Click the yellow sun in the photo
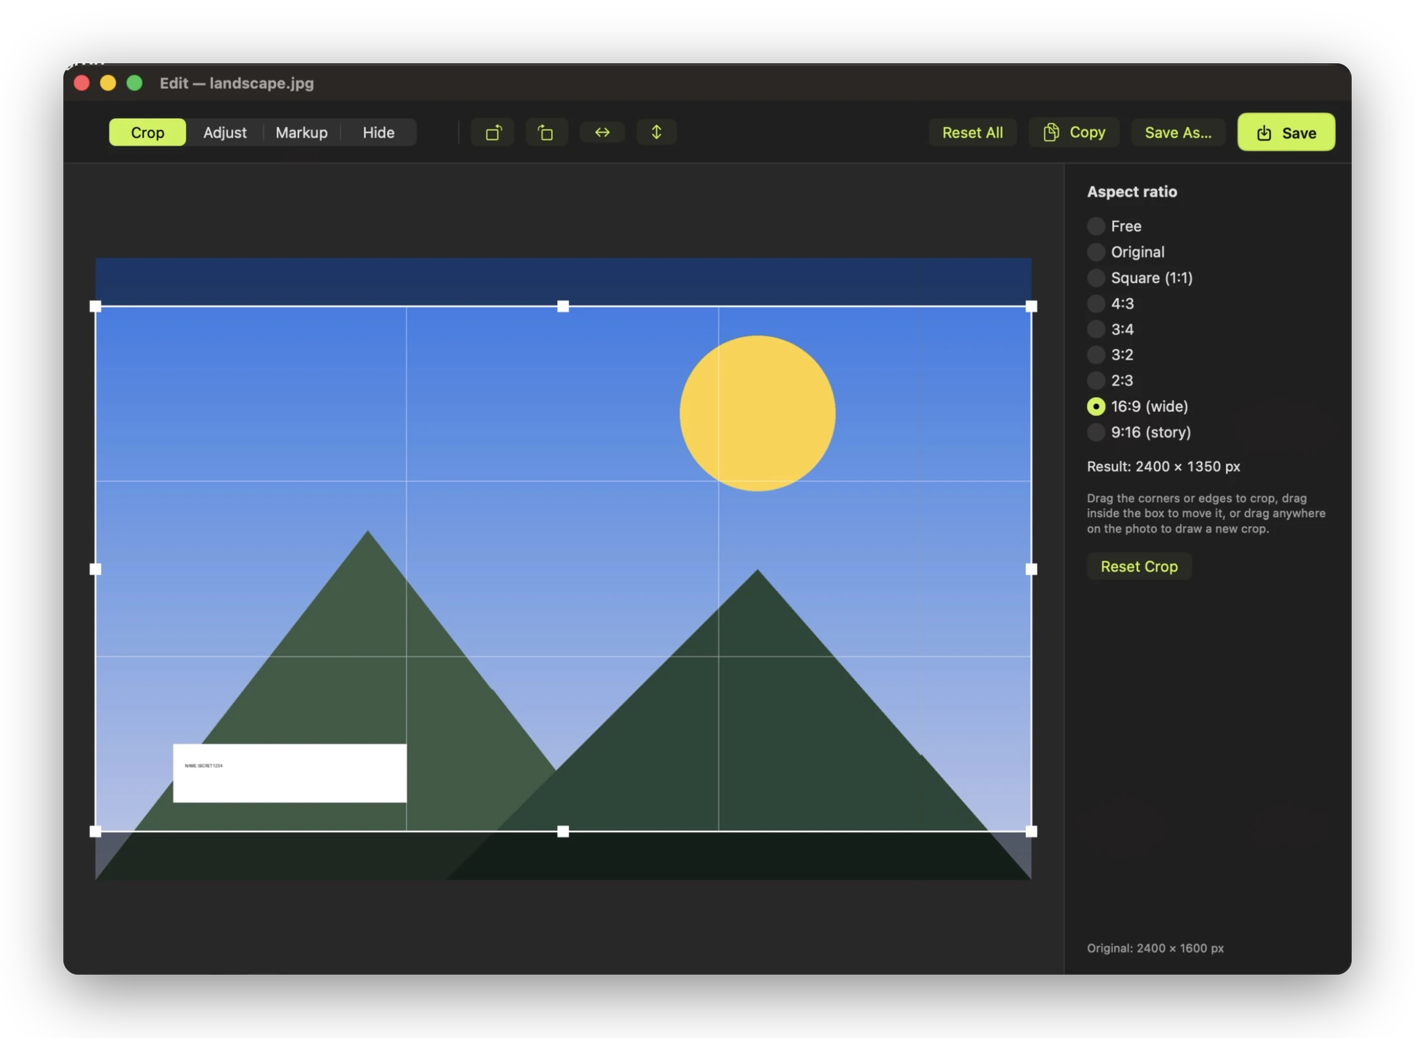Image resolution: width=1415 pixels, height=1038 pixels. point(758,414)
